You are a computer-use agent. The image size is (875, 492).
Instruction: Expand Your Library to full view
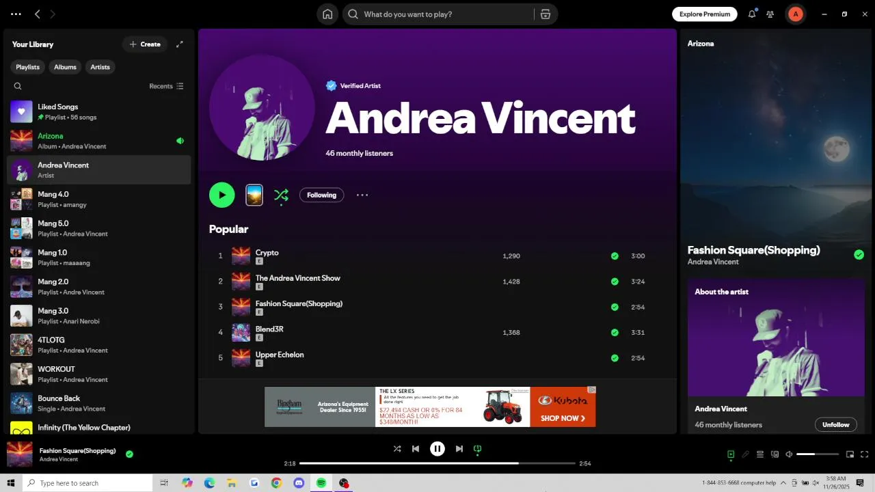(x=180, y=44)
